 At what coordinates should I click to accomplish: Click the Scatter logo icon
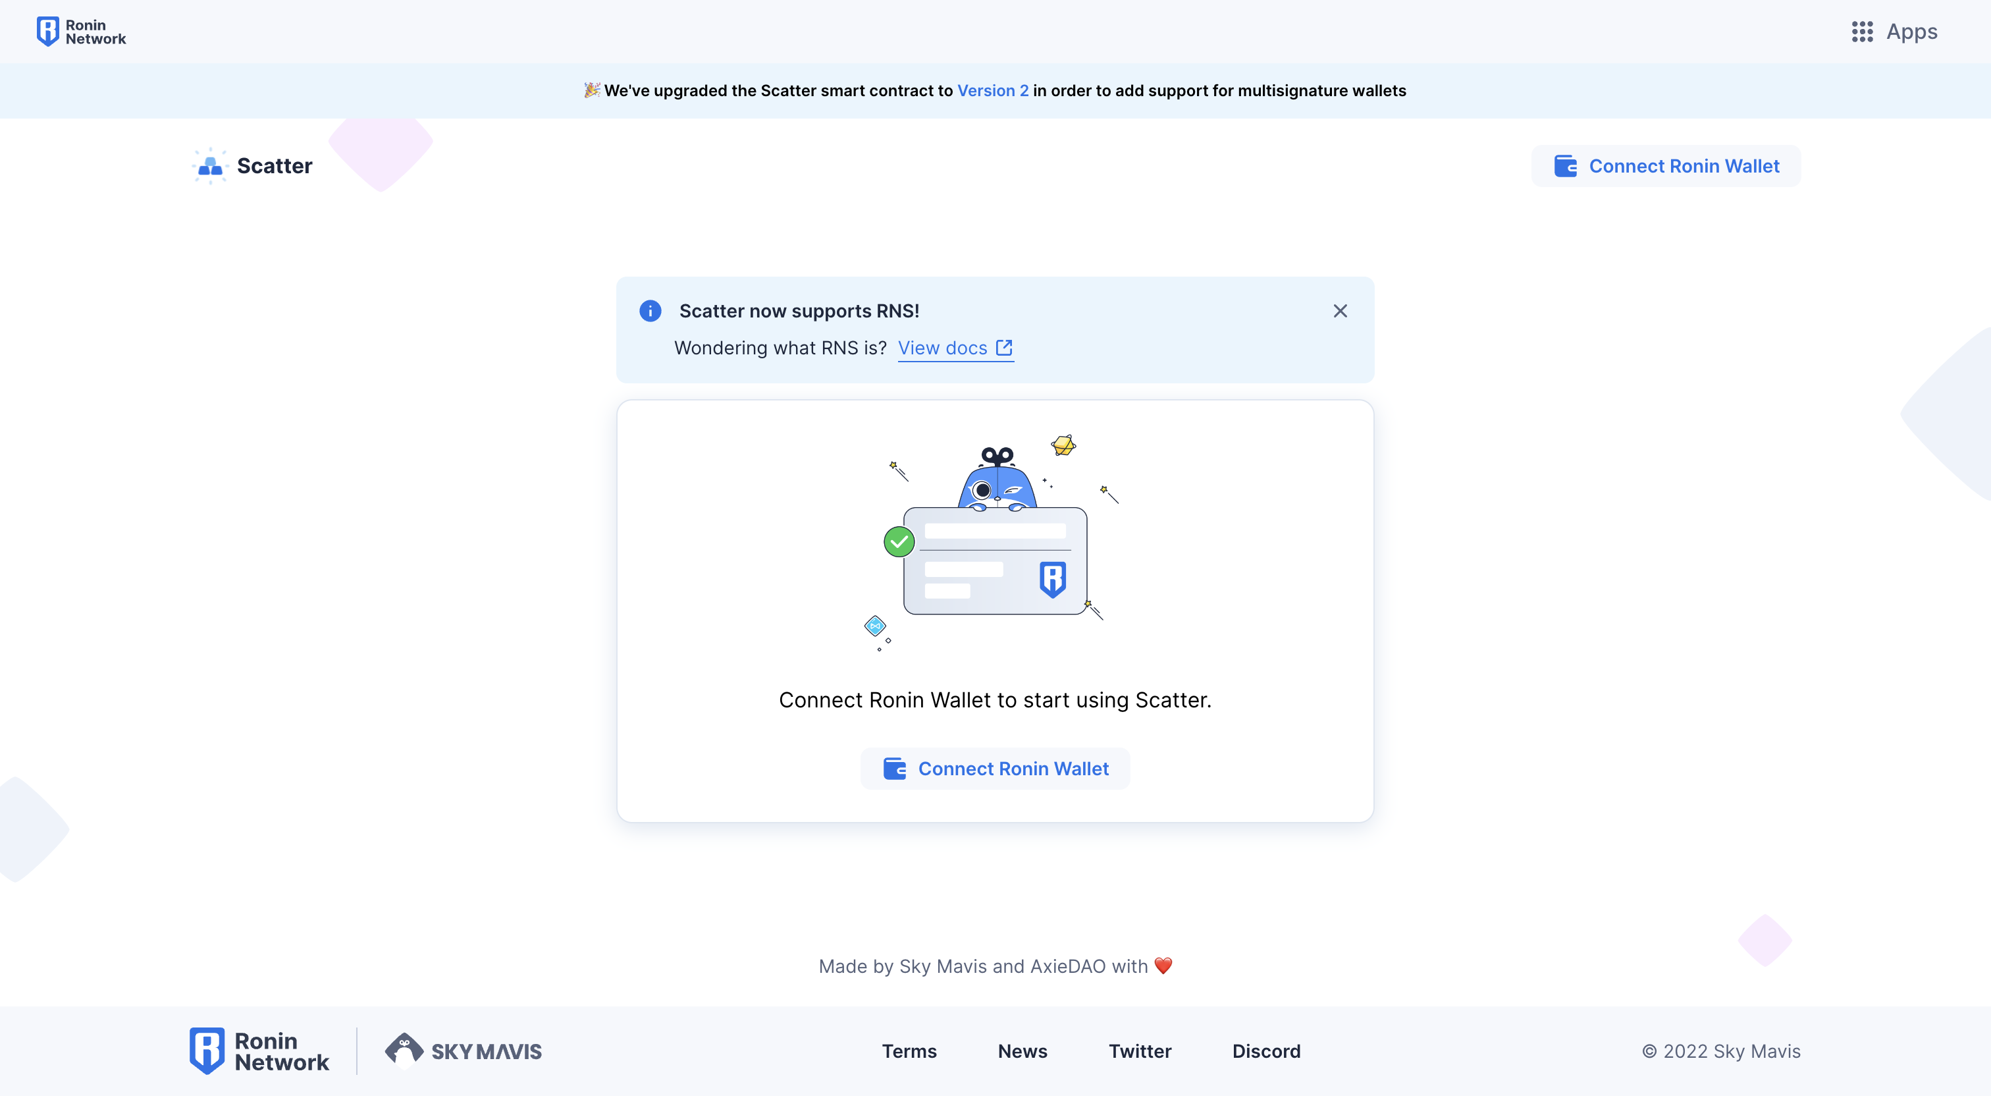click(x=209, y=165)
